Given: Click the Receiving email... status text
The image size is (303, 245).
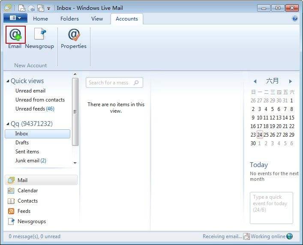Looking at the screenshot, I should click(222, 236).
